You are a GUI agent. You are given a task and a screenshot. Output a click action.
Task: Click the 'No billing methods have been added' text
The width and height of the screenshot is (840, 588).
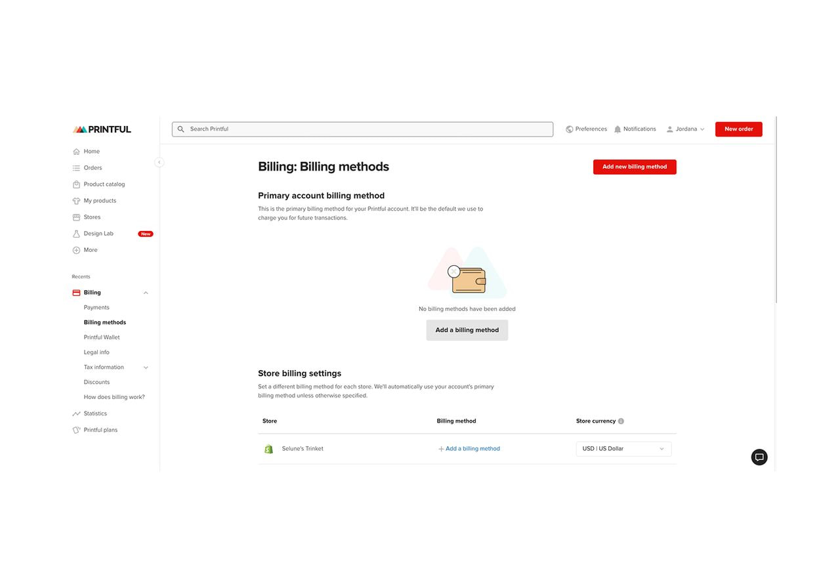click(467, 309)
